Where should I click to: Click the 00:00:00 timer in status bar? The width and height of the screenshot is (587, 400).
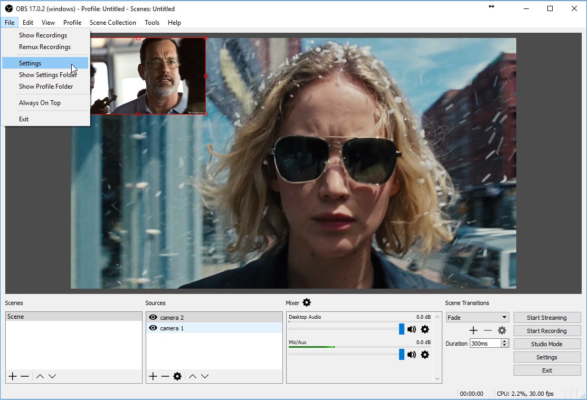472,394
